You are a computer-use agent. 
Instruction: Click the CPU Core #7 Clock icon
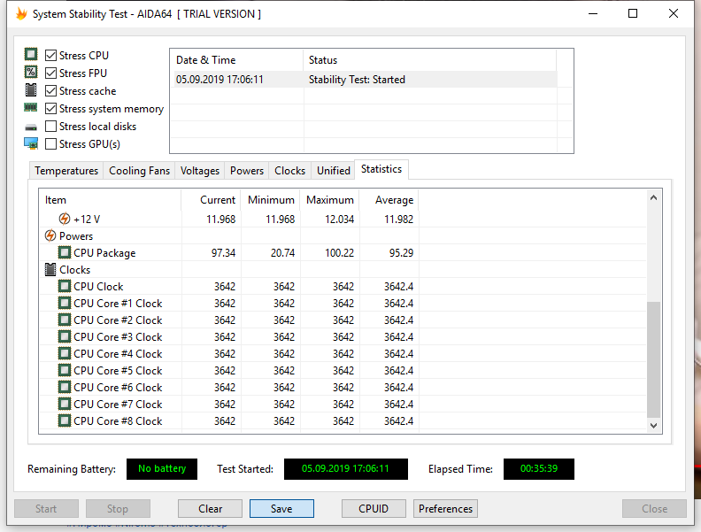[x=65, y=404]
